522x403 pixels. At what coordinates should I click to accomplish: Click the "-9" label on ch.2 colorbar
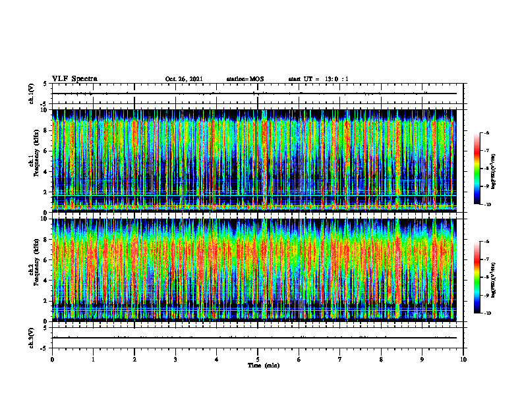(486, 295)
